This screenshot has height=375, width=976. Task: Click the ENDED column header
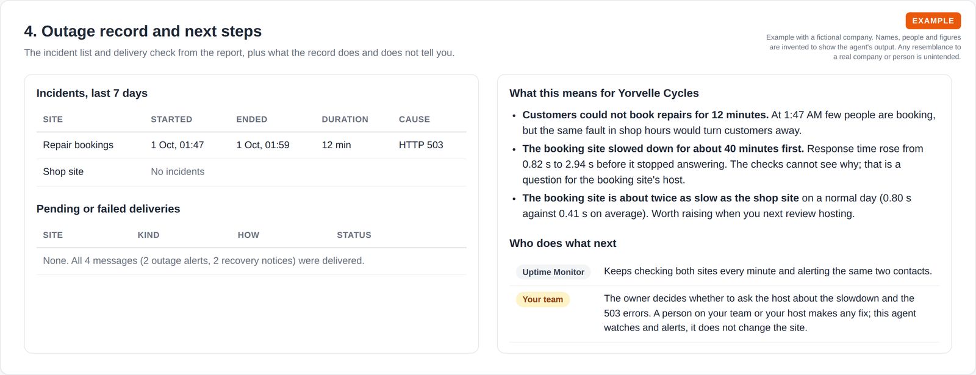pyautogui.click(x=252, y=120)
